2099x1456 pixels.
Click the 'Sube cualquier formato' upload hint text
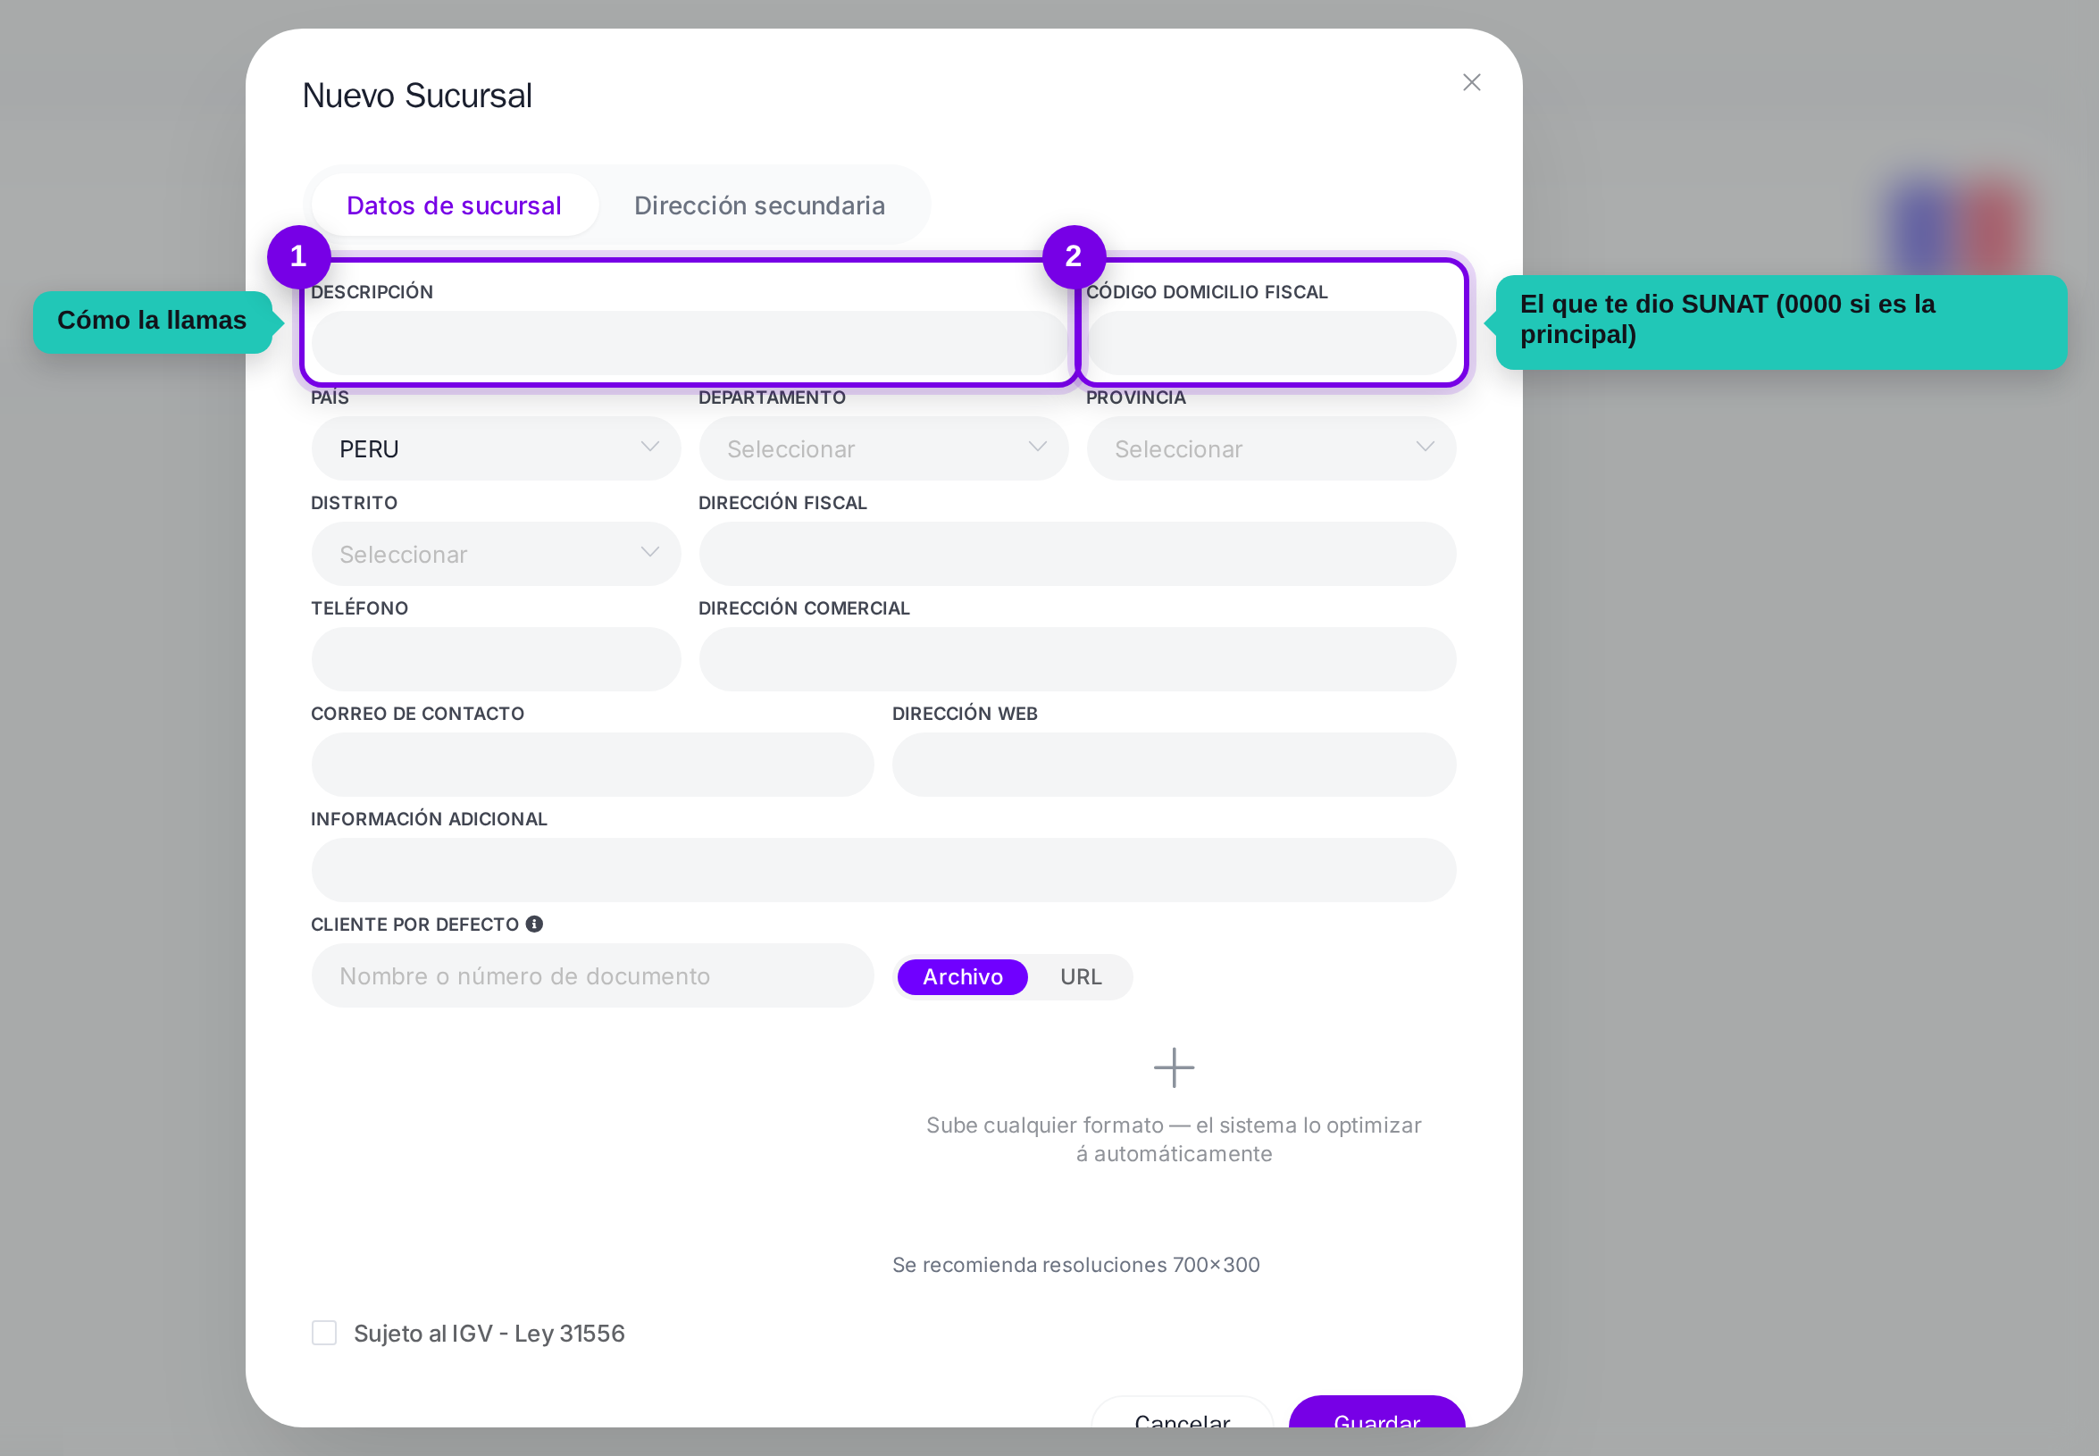pos(1173,1140)
